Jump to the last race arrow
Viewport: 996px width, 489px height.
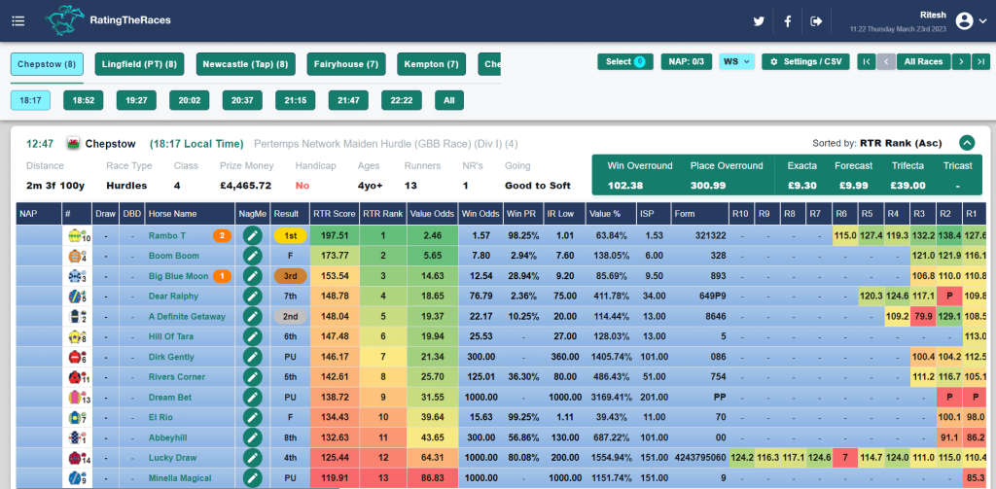(x=981, y=61)
